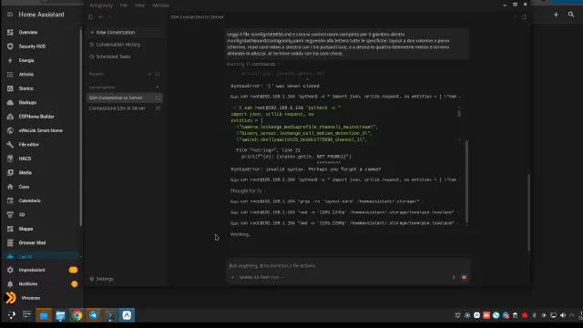This screenshot has width=583, height=328.
Task: Expand the Thought for 7s section
Action: 248,190
